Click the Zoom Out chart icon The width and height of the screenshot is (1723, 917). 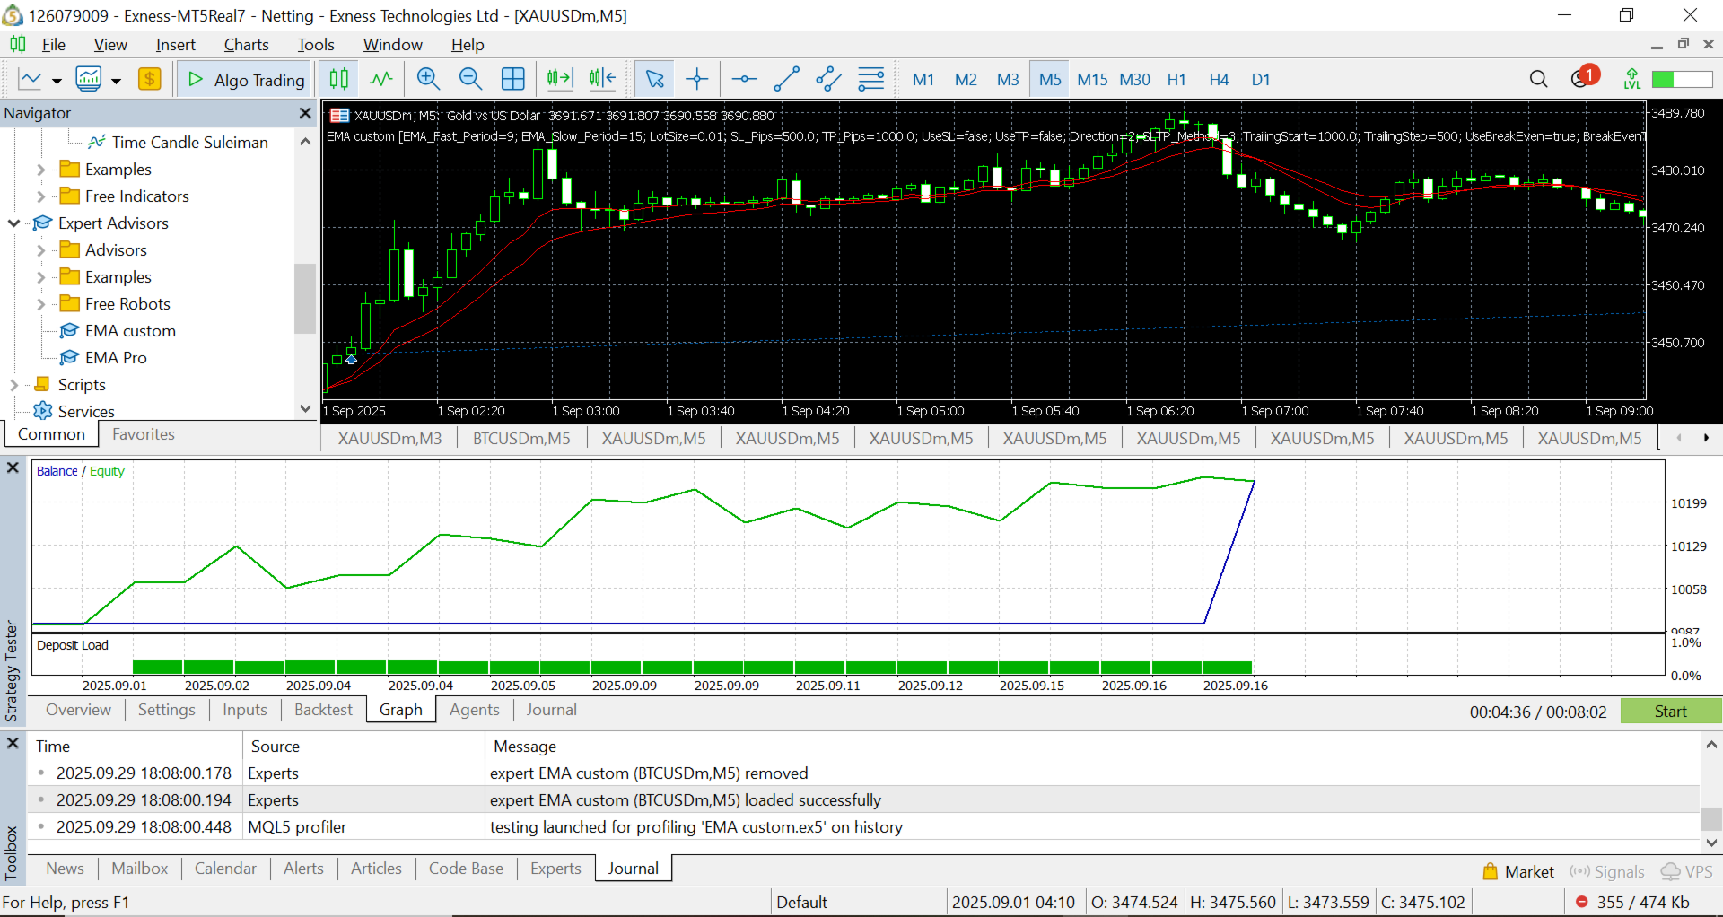point(470,79)
